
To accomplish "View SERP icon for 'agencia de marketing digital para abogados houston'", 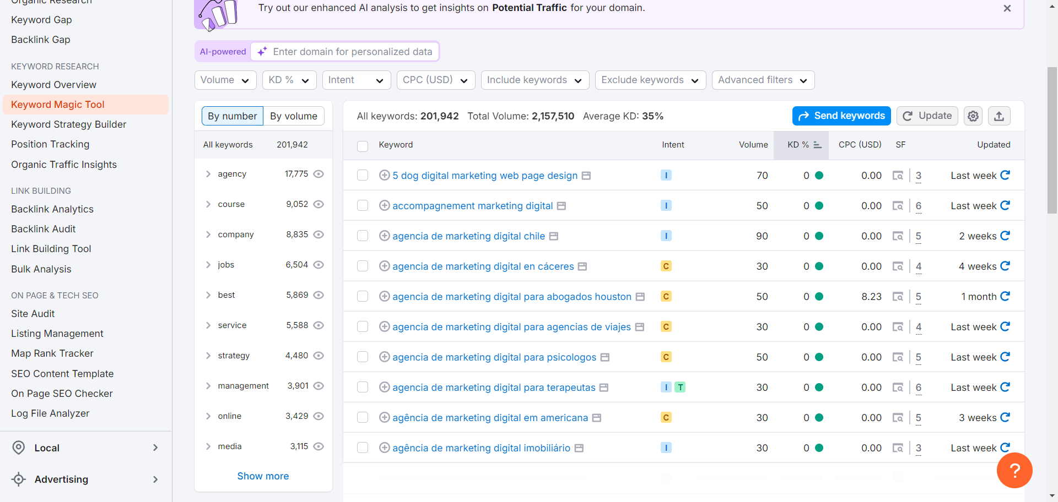I will [898, 297].
